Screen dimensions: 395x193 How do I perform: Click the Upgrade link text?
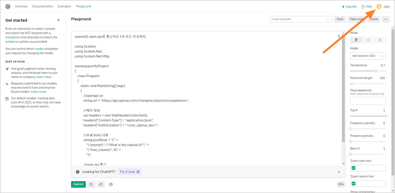[x=351, y=7]
